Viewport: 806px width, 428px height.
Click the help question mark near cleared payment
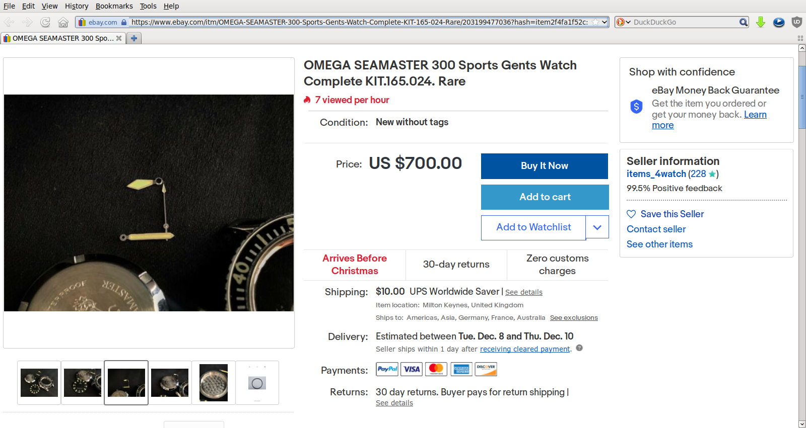coord(579,348)
